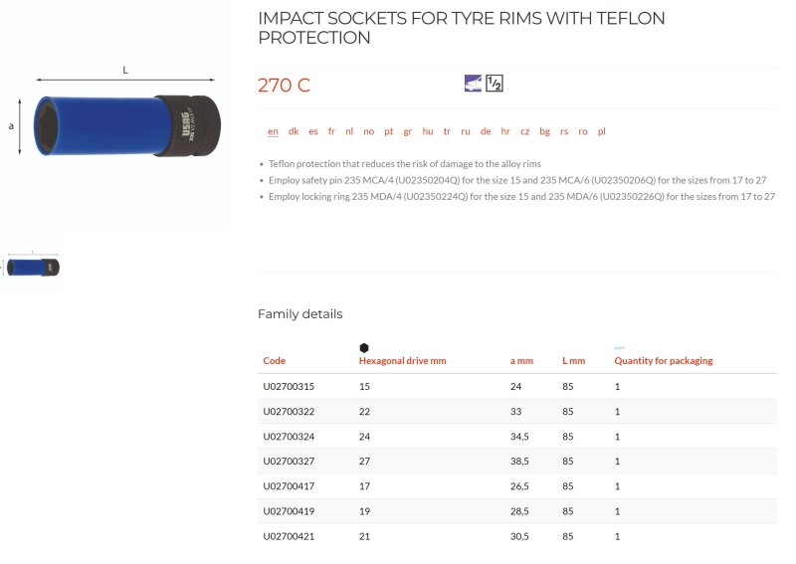Image resolution: width=796 pixels, height=564 pixels.
Task: Click the impact wrench application icon
Action: [x=473, y=84]
